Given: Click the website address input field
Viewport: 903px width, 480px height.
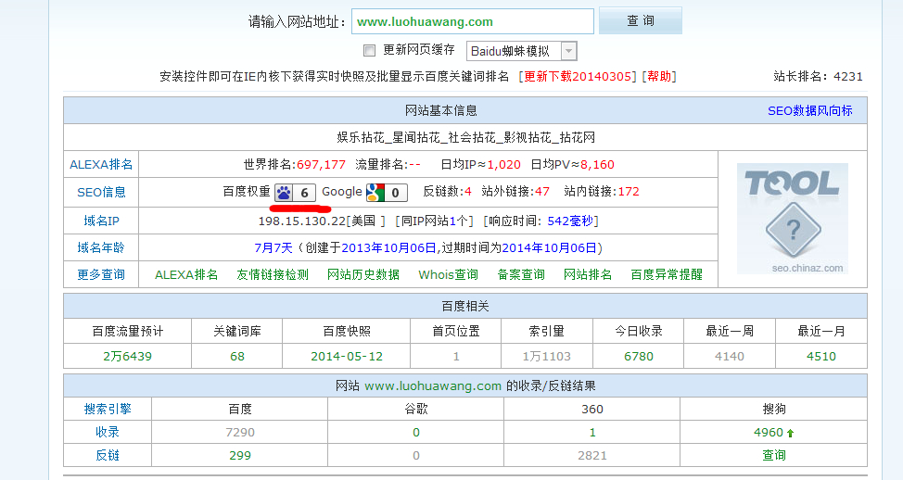Looking at the screenshot, I should 472,21.
